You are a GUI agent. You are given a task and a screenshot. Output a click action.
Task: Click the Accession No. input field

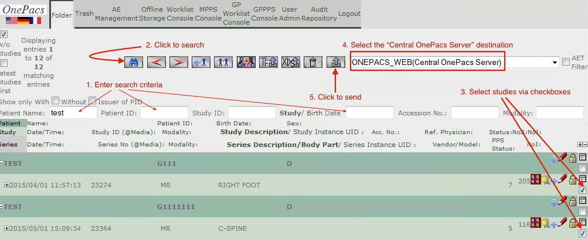(x=475, y=112)
